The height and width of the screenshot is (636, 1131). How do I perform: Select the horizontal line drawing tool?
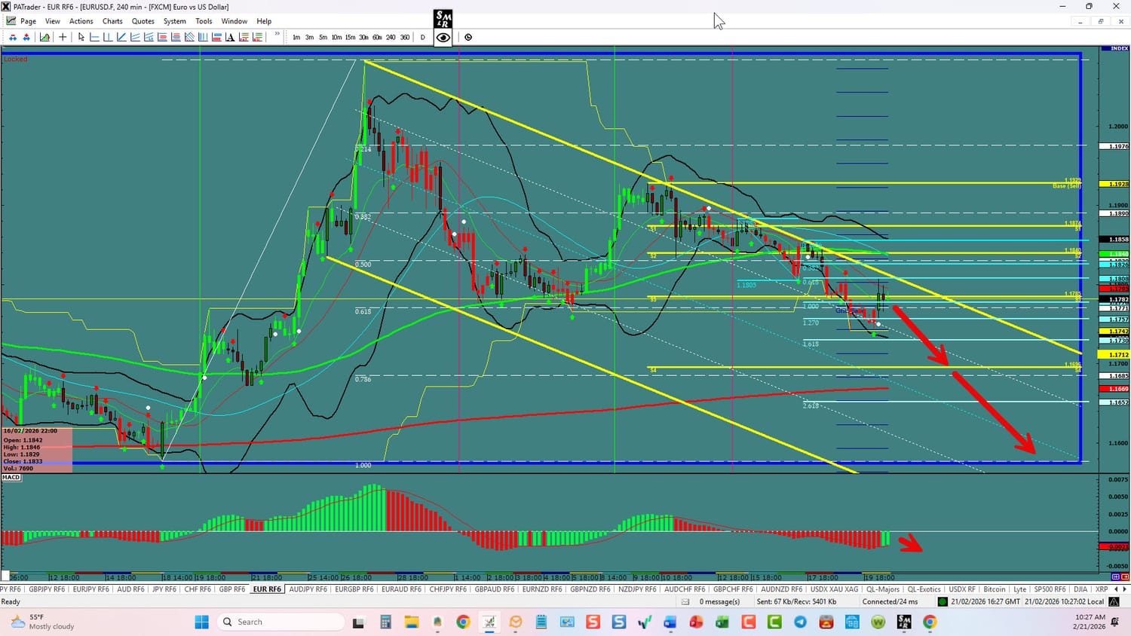coord(94,37)
